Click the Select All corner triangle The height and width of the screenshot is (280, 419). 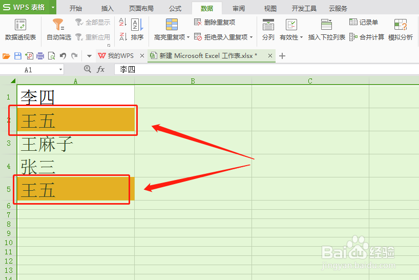coord(13,81)
